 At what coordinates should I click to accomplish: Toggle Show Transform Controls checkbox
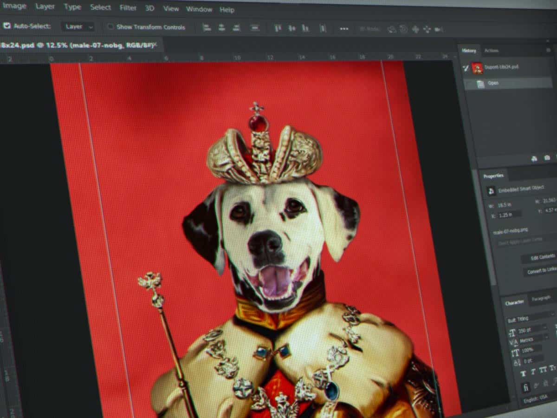tap(110, 26)
